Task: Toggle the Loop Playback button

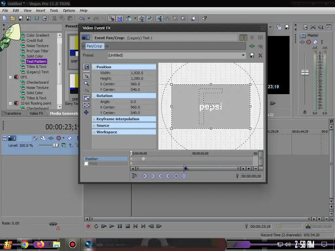Action: [x=96, y=226]
